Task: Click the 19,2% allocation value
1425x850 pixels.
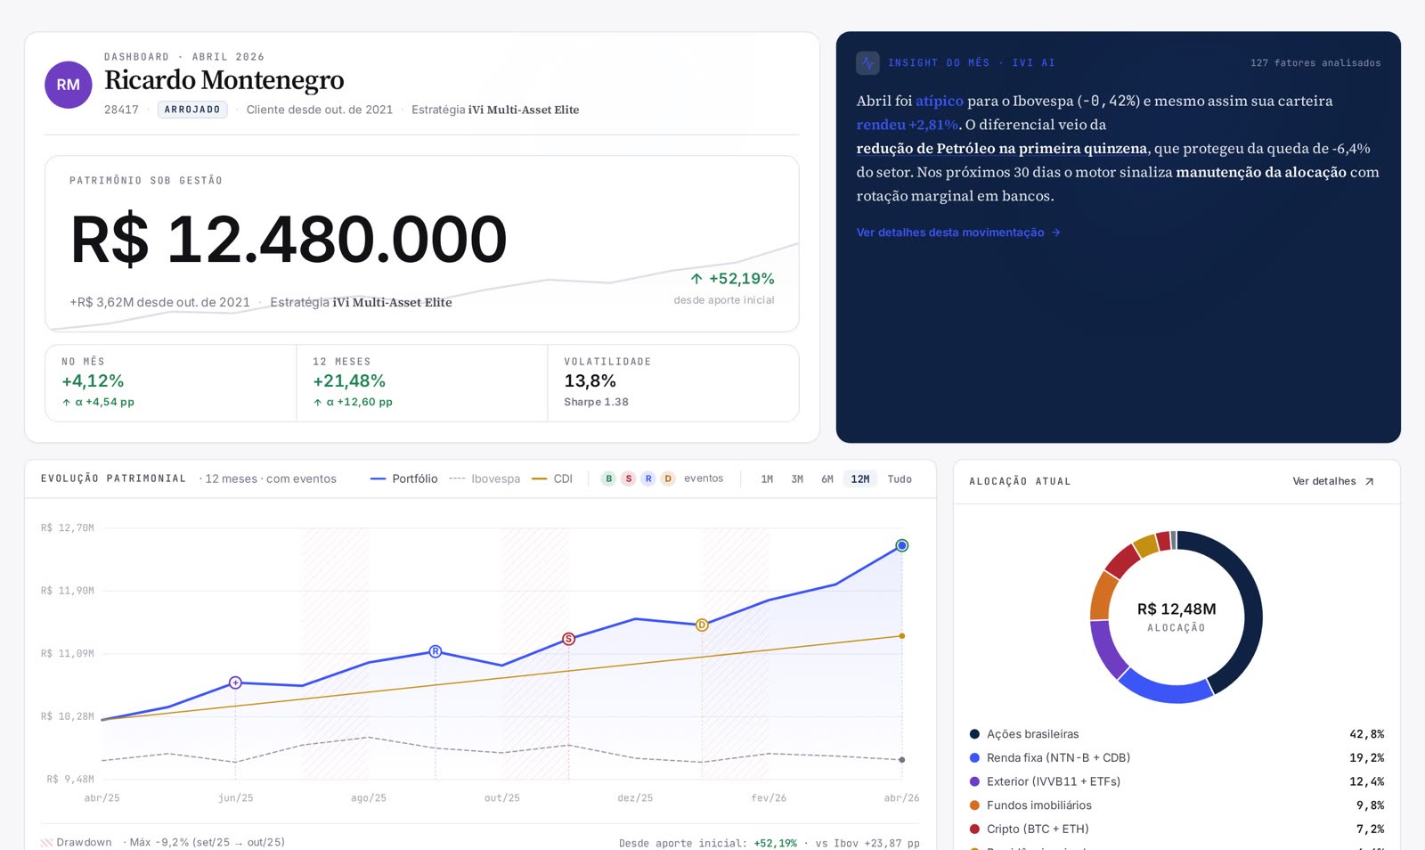Action: point(1366,758)
